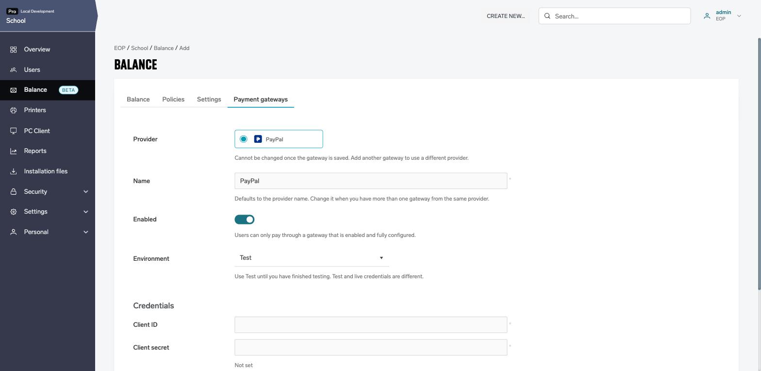This screenshot has height=371, width=761.
Task: Click the School site name in header
Action: (x=16, y=21)
